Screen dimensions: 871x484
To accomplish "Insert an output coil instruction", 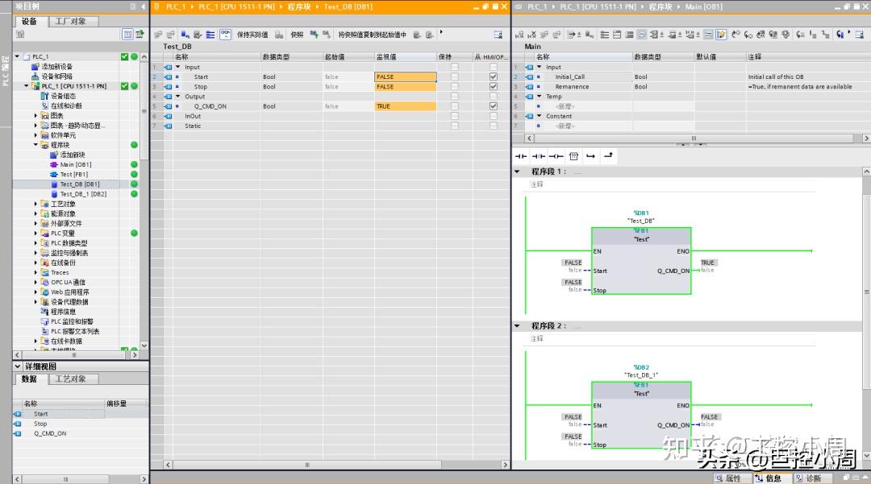I will click(x=556, y=156).
